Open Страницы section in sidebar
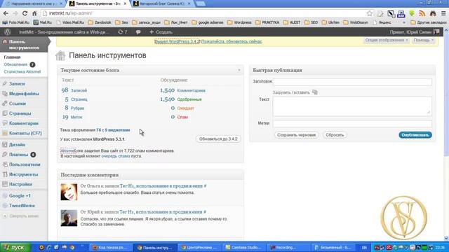This screenshot has height=252, width=449. pos(20,113)
